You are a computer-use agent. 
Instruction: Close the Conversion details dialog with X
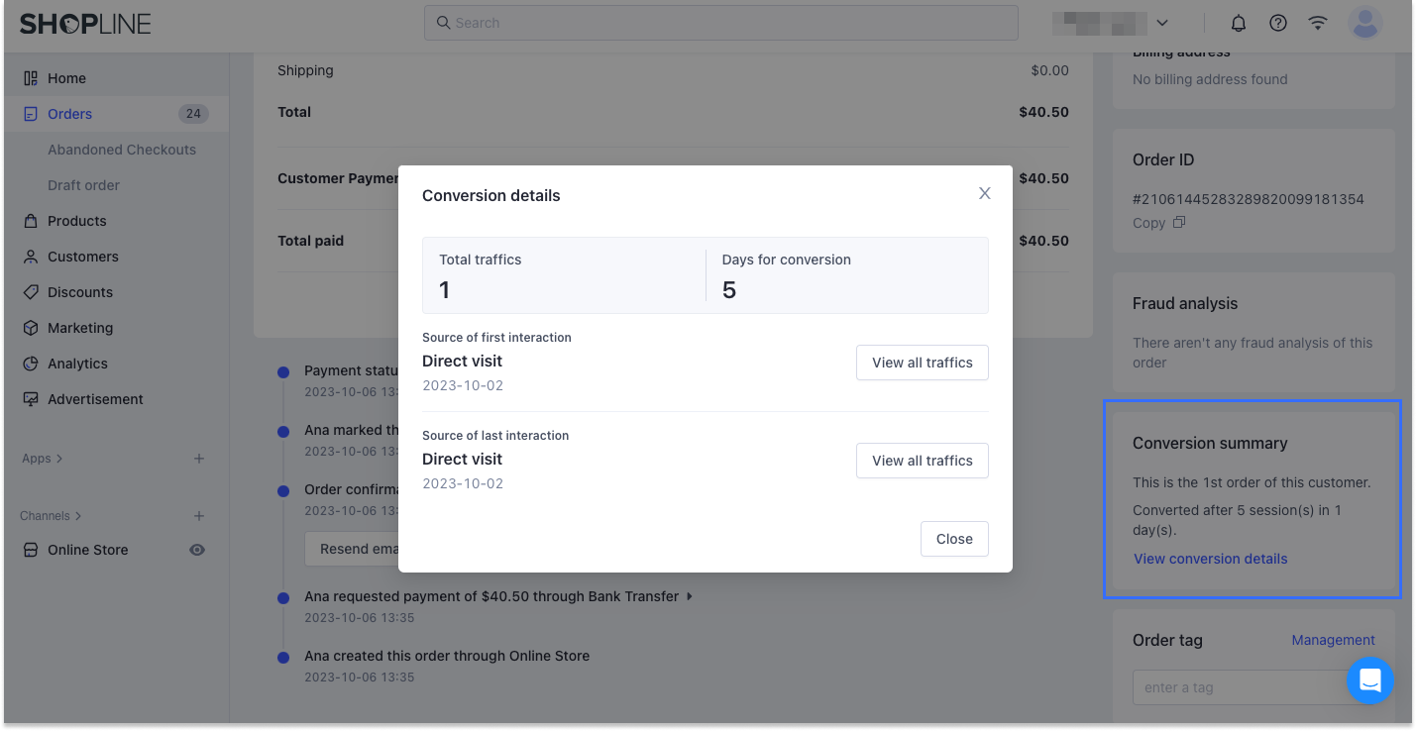(x=984, y=194)
